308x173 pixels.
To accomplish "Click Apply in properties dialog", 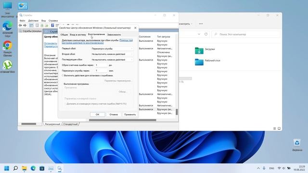I will pyautogui.click(x=130, y=114).
